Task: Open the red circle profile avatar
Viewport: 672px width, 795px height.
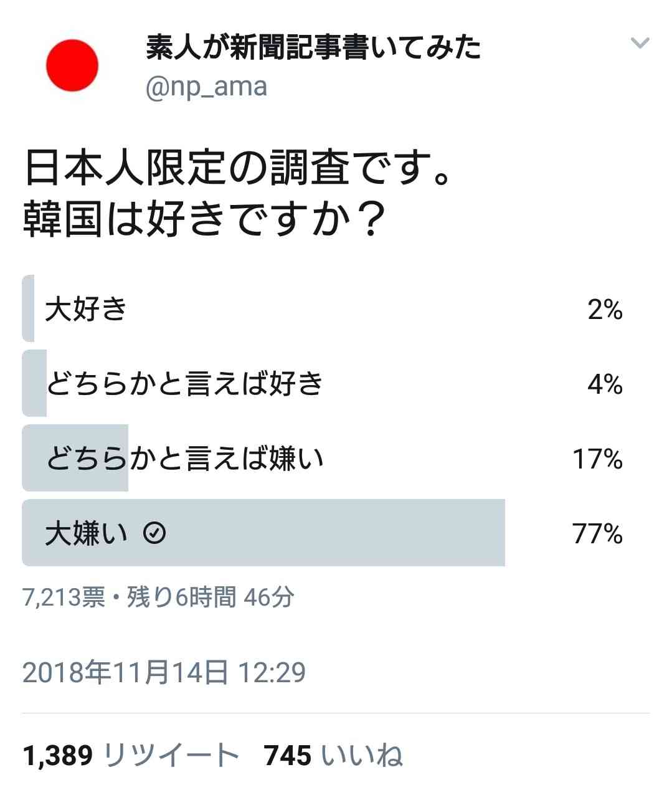Action: 72,65
